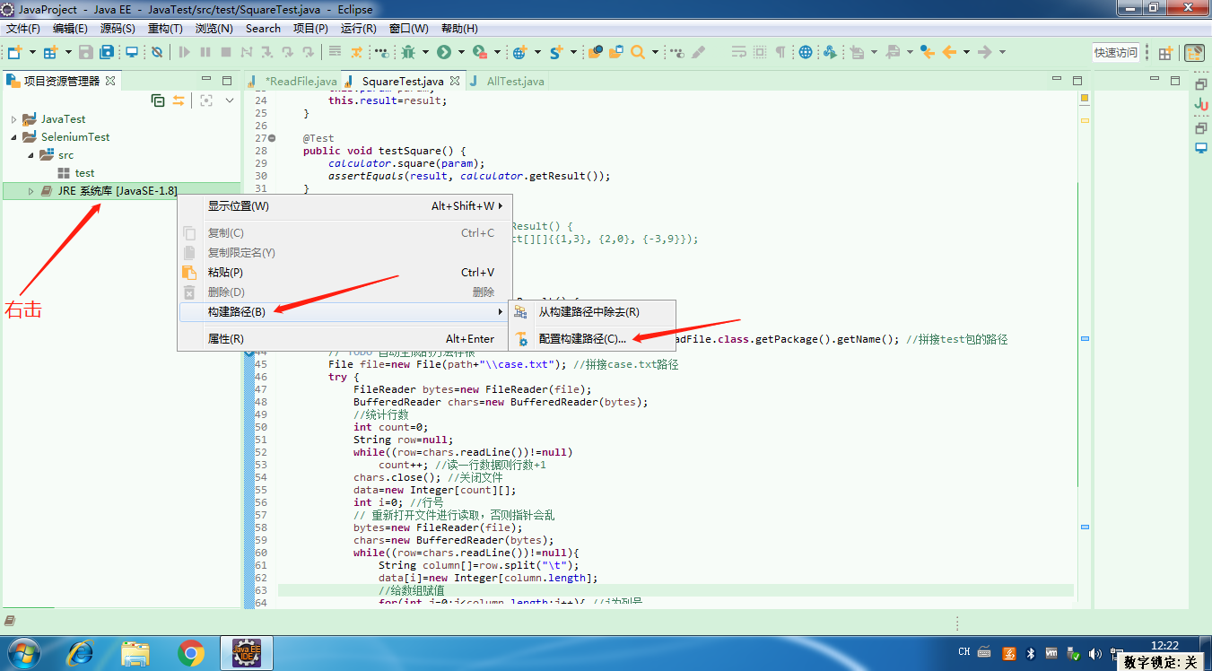The height and width of the screenshot is (671, 1212).
Task: Toggle Show Whitespace Characters pilcrow icon
Action: click(780, 52)
